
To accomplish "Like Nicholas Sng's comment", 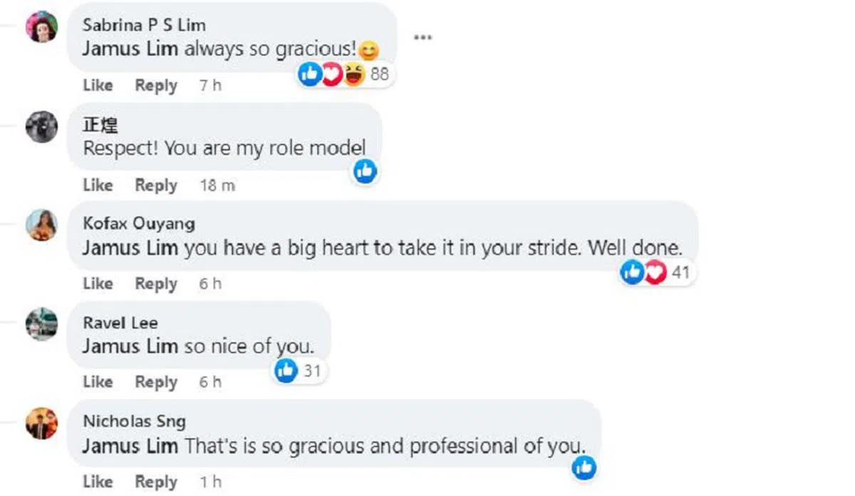I will click(98, 481).
